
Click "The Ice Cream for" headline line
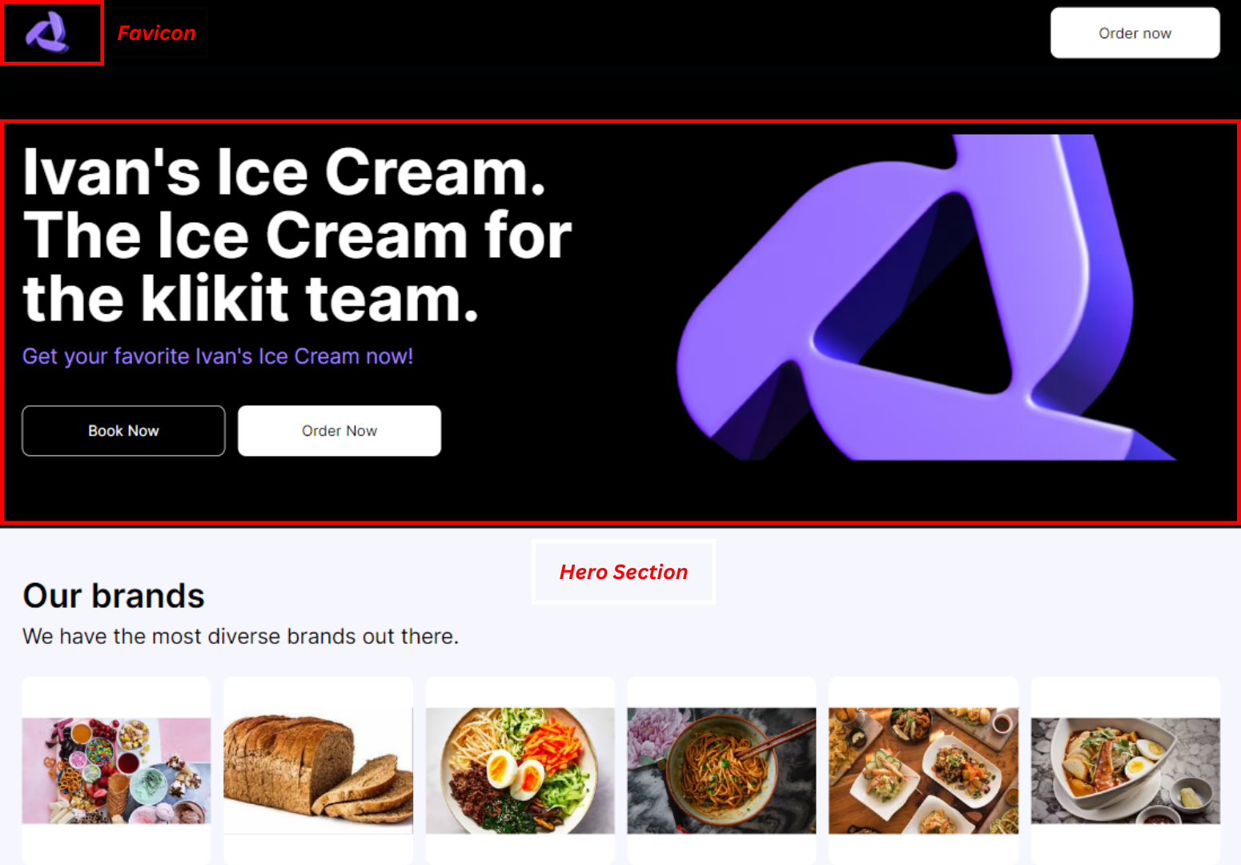[x=297, y=235]
